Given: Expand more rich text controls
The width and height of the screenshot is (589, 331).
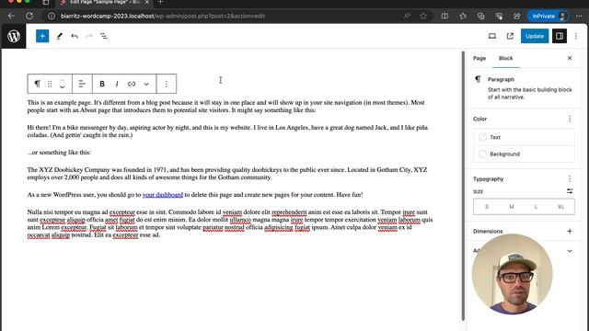Looking at the screenshot, I should (x=146, y=84).
